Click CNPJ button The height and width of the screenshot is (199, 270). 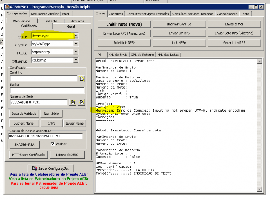51,123
